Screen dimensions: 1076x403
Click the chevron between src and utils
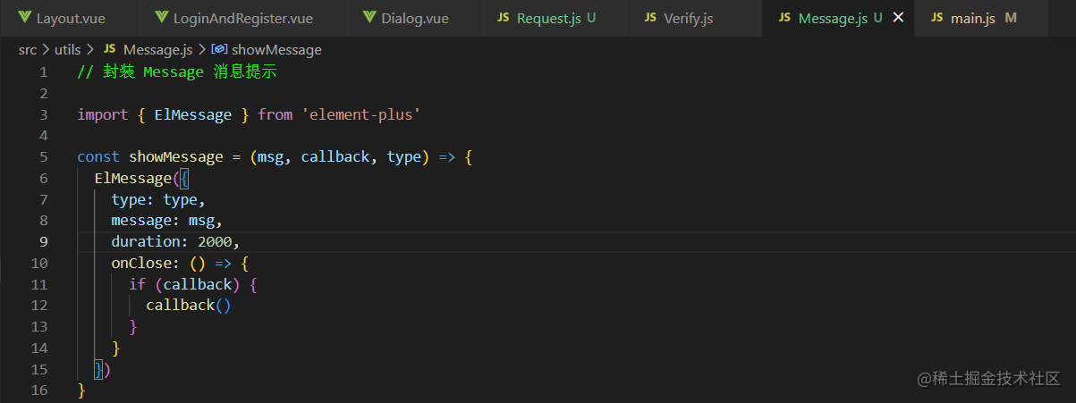tap(47, 50)
